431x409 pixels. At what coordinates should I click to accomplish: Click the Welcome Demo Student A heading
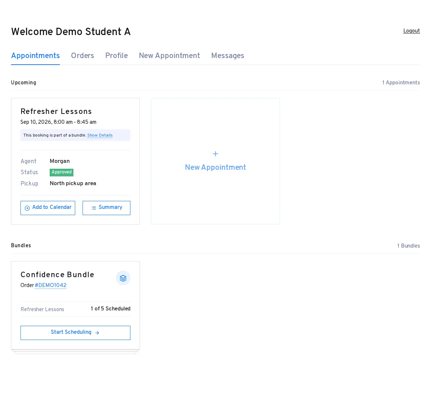(70, 32)
